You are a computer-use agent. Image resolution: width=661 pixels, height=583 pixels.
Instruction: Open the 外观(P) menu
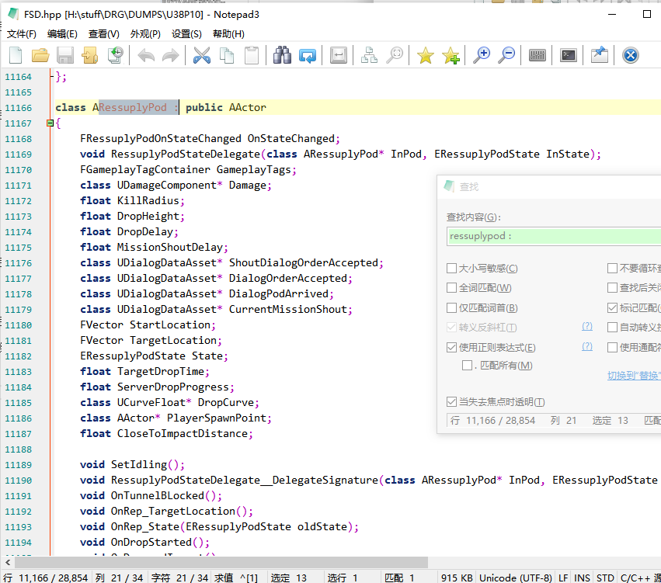[145, 34]
